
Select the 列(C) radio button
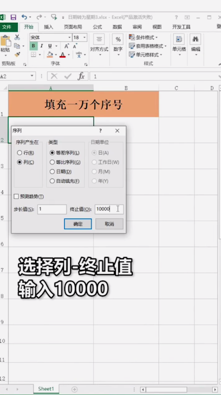[19, 162]
